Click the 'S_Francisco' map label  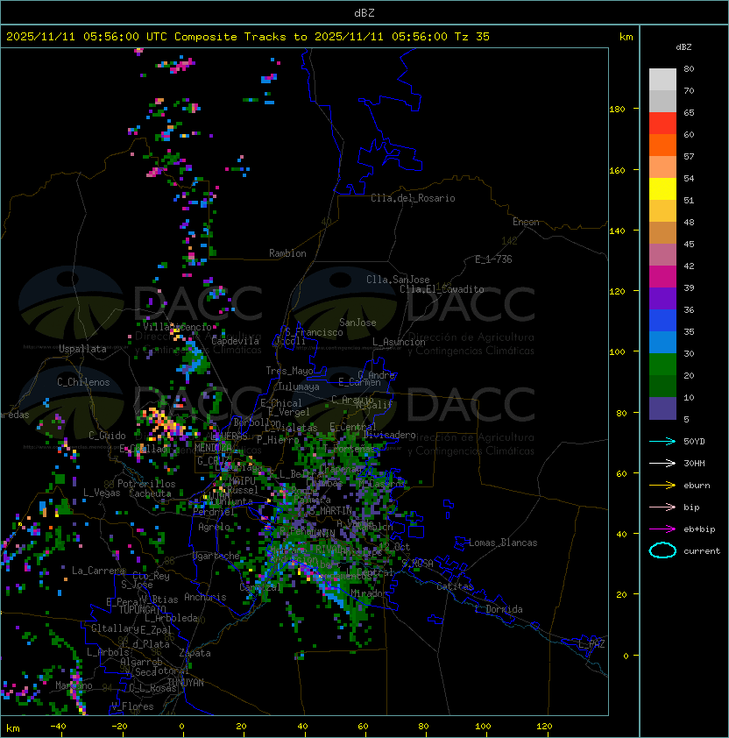click(x=314, y=332)
